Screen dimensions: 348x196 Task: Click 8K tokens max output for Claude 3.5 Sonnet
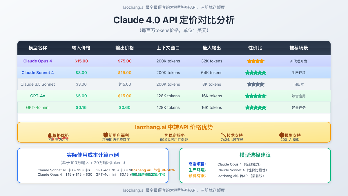tap(212, 84)
